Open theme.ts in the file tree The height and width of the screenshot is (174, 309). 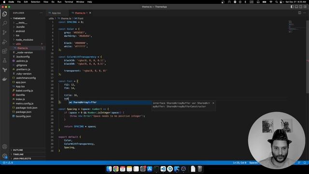coord(23,48)
